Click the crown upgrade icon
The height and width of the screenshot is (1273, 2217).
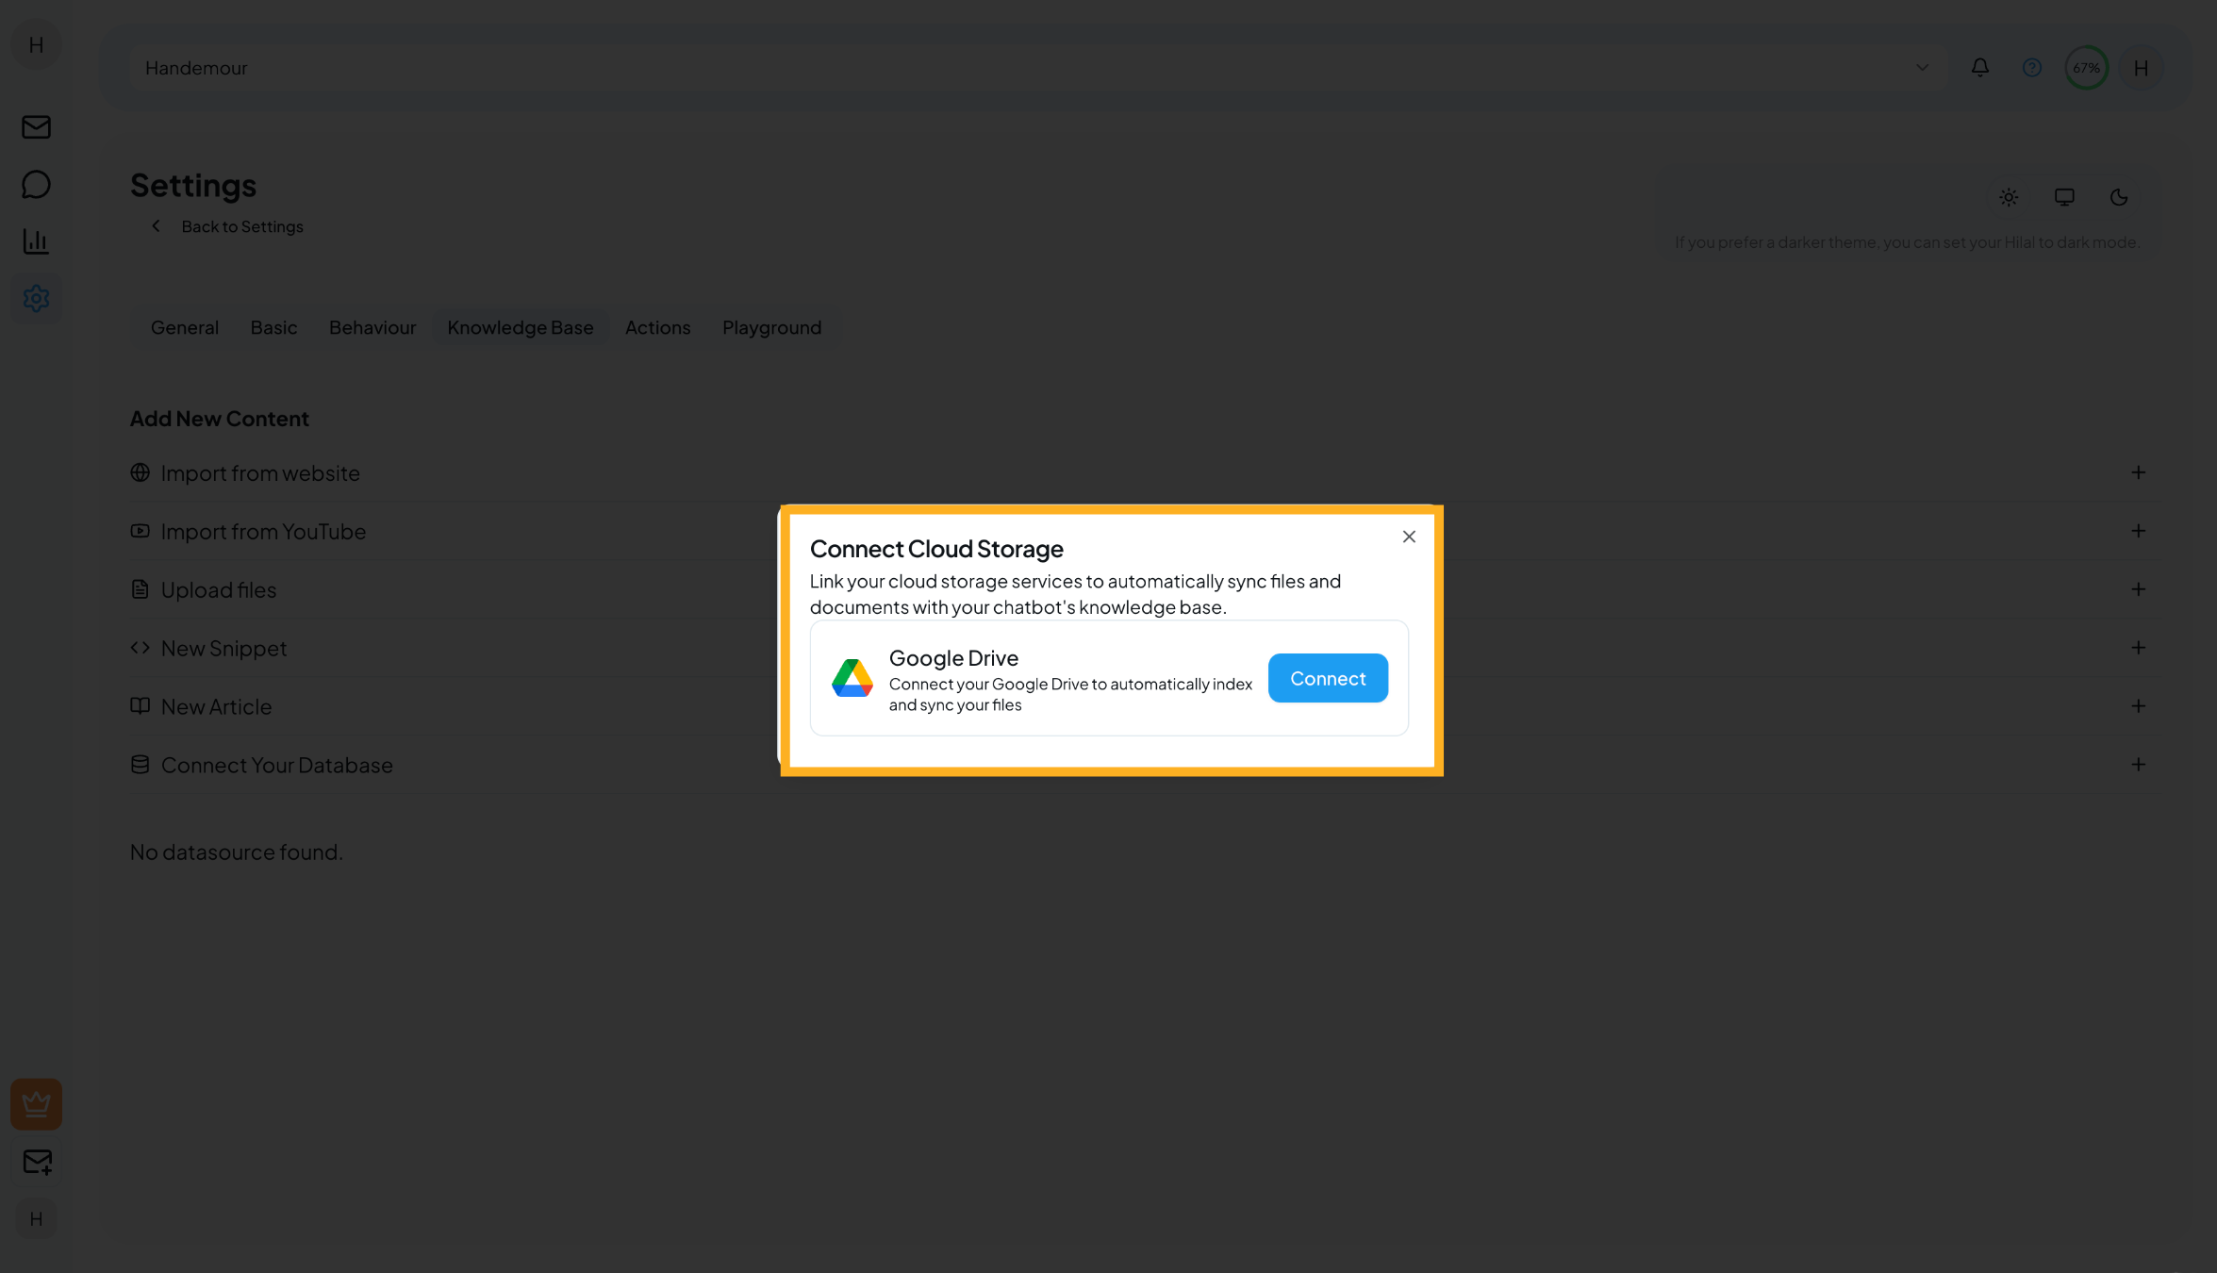tap(36, 1103)
